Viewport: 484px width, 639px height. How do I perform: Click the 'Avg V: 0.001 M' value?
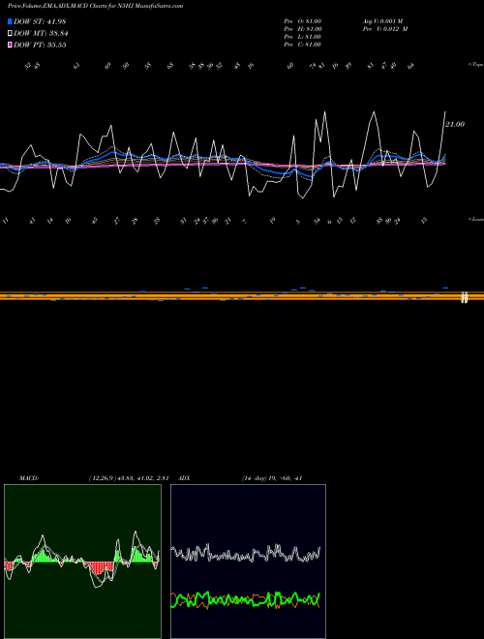[x=382, y=21]
